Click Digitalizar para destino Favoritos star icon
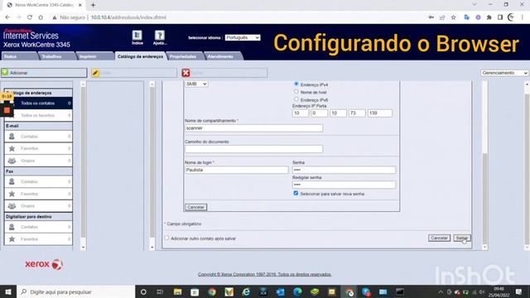Viewport: 530px width, 298px height. click(x=12, y=239)
